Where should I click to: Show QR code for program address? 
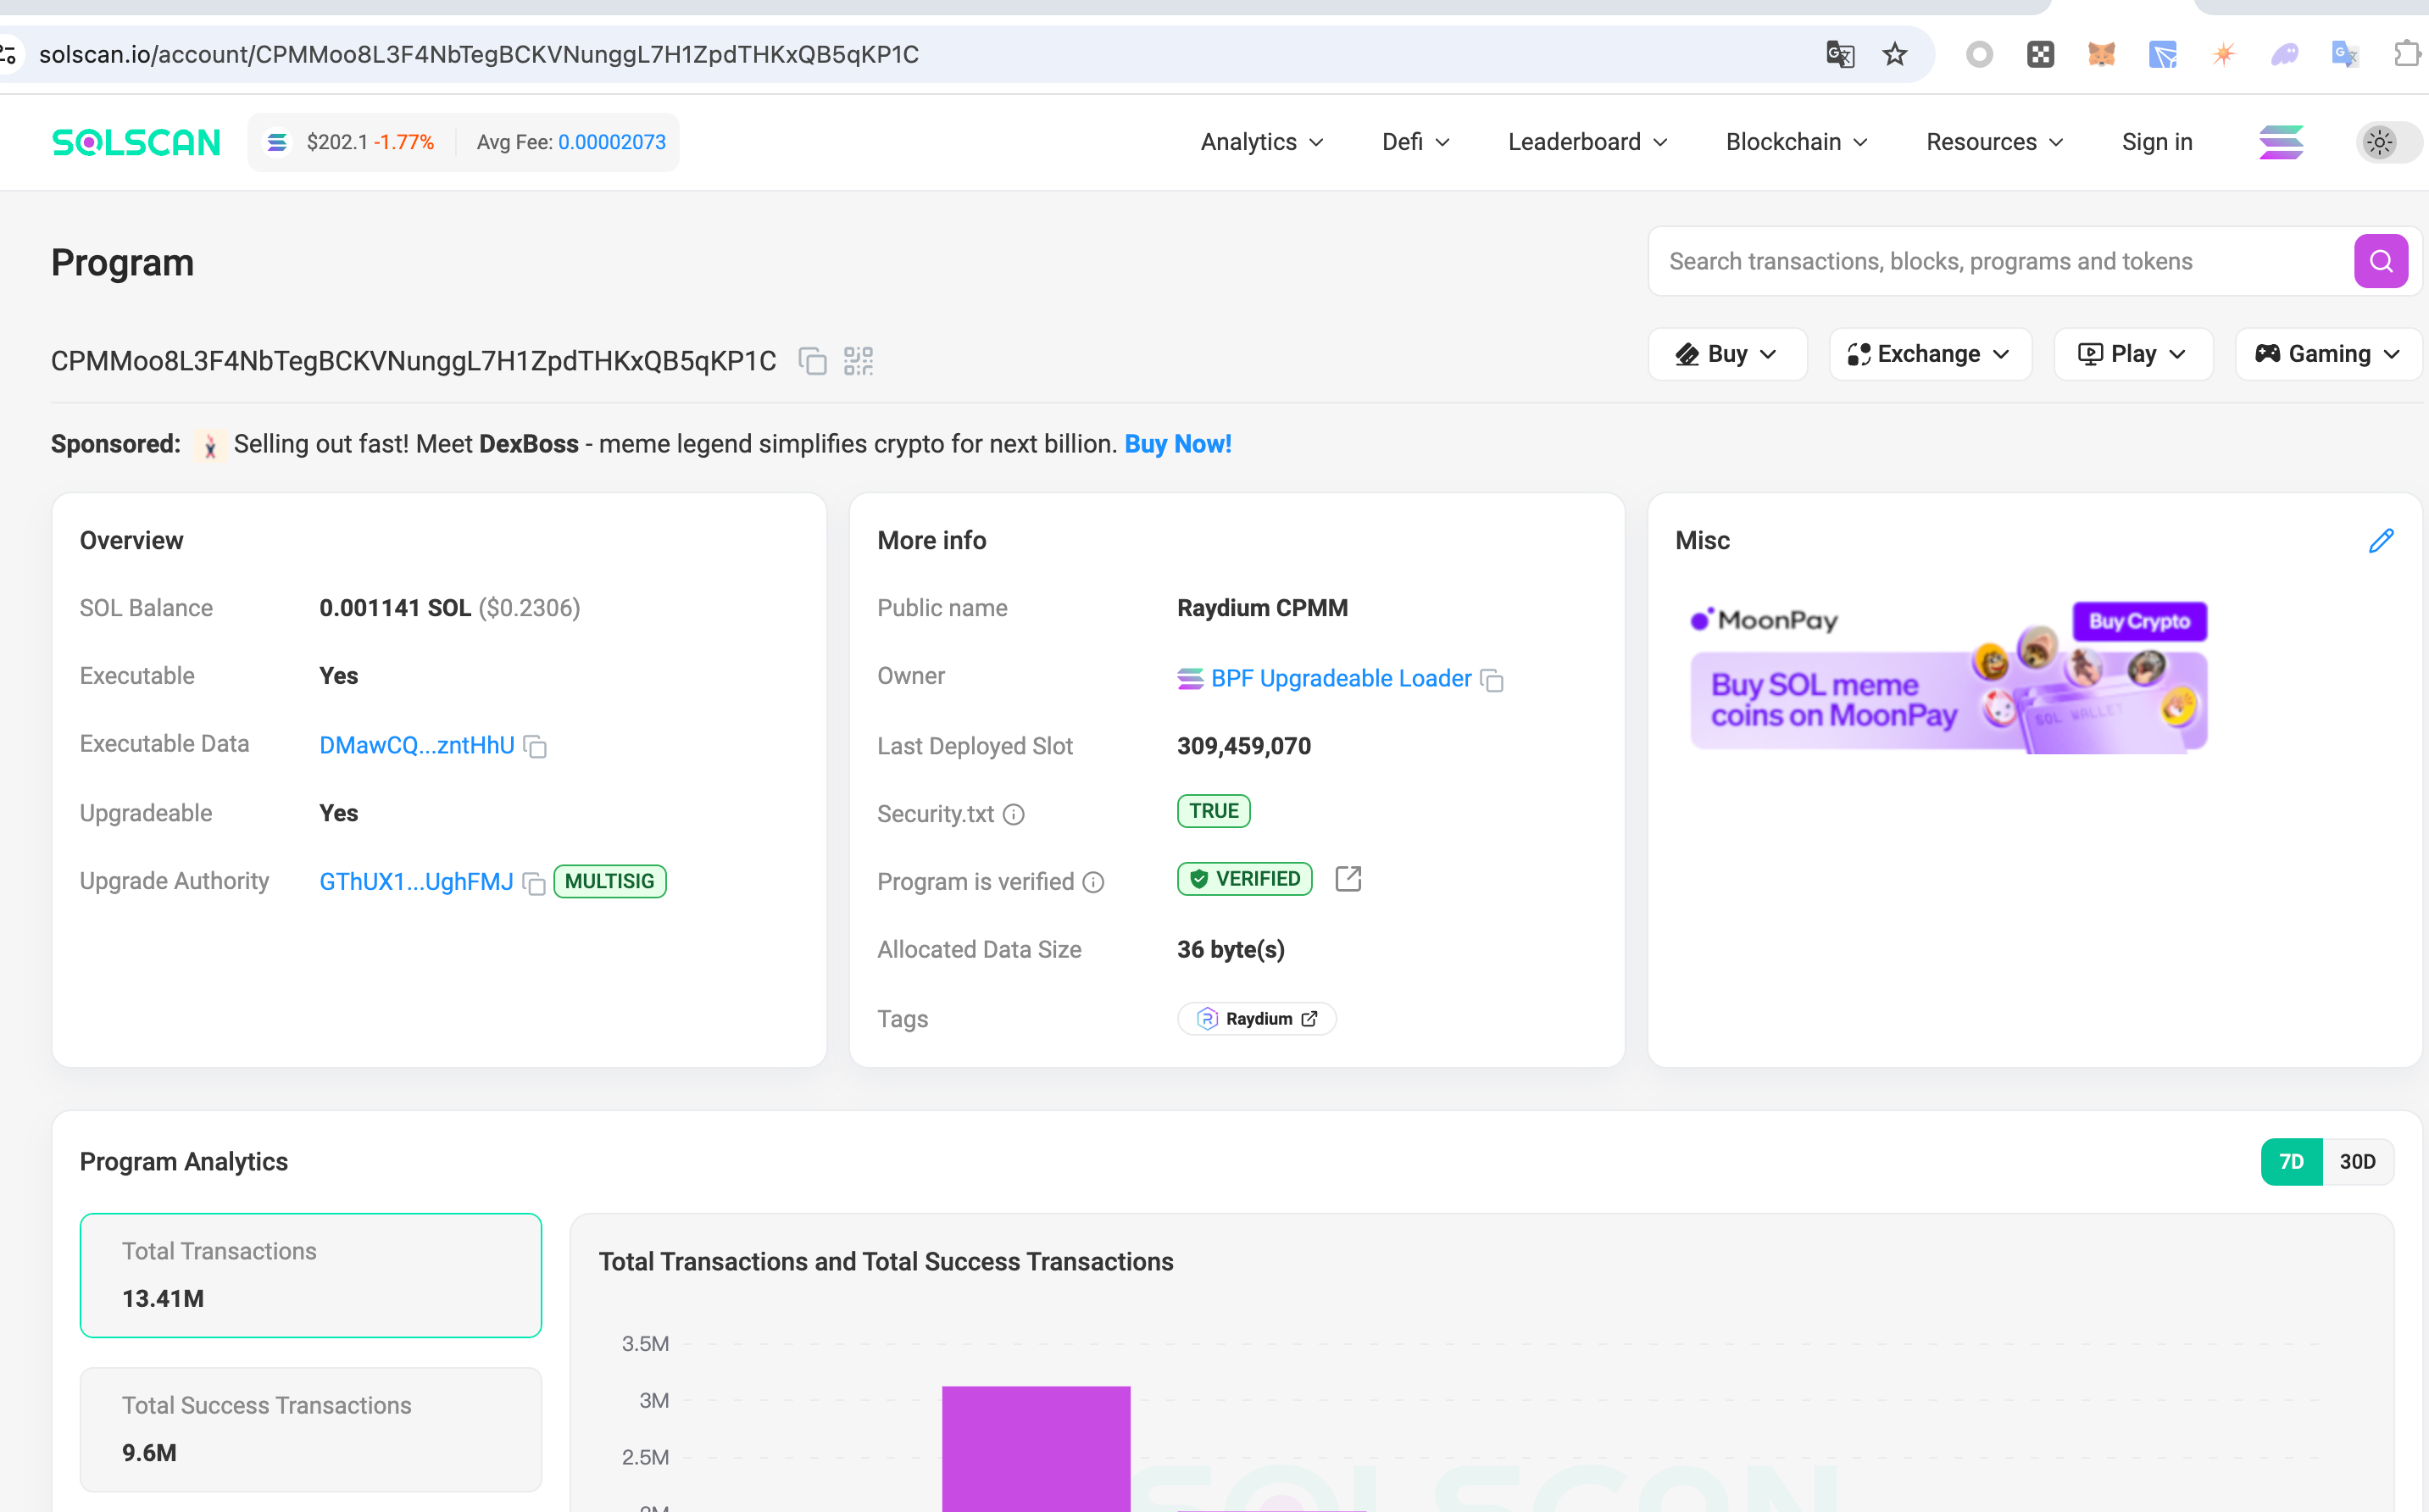[858, 361]
